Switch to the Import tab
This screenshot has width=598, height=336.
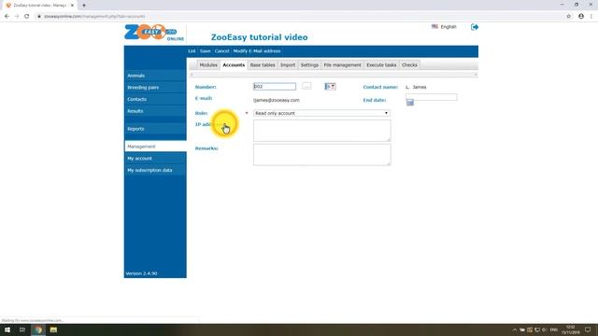288,65
